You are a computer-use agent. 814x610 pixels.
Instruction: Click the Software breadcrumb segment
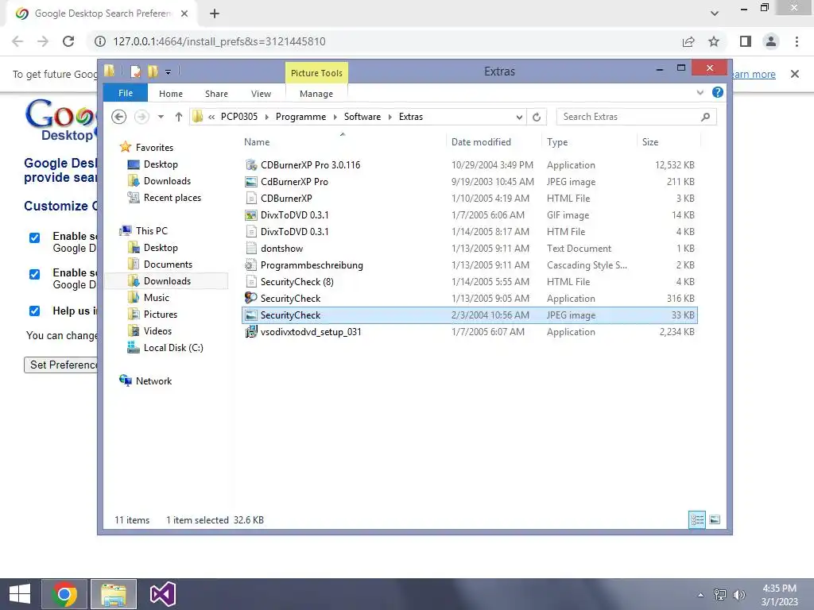(x=362, y=117)
